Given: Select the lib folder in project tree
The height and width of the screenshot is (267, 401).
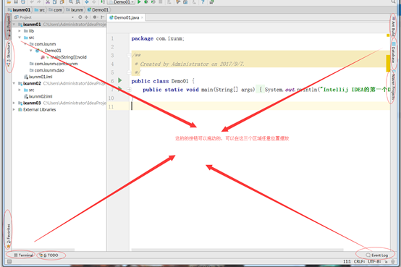Looking at the screenshot, I should tap(29, 31).
